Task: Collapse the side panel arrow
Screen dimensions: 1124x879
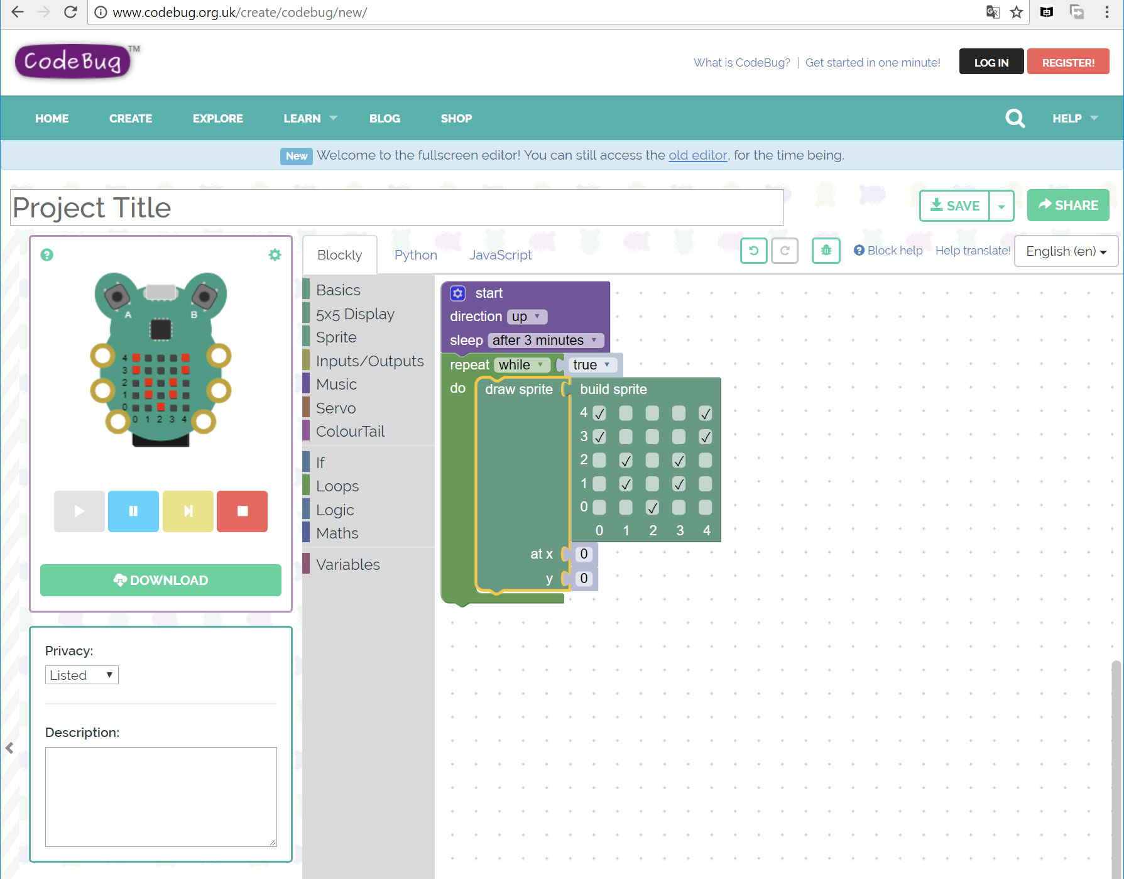Action: 9,748
